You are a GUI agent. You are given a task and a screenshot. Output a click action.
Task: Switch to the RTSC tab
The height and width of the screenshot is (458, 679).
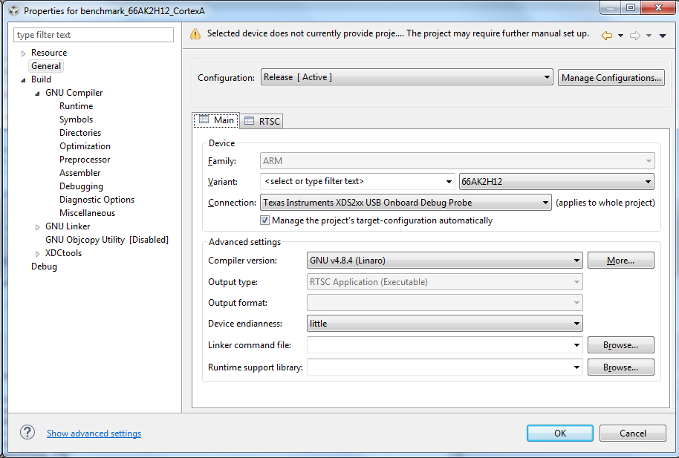261,121
